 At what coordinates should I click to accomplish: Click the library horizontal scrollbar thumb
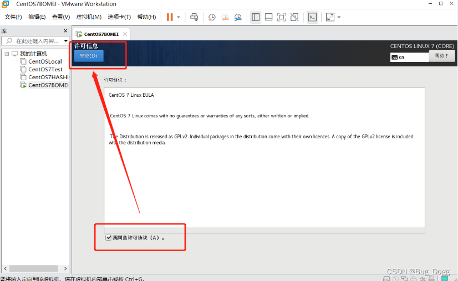coord(33,268)
